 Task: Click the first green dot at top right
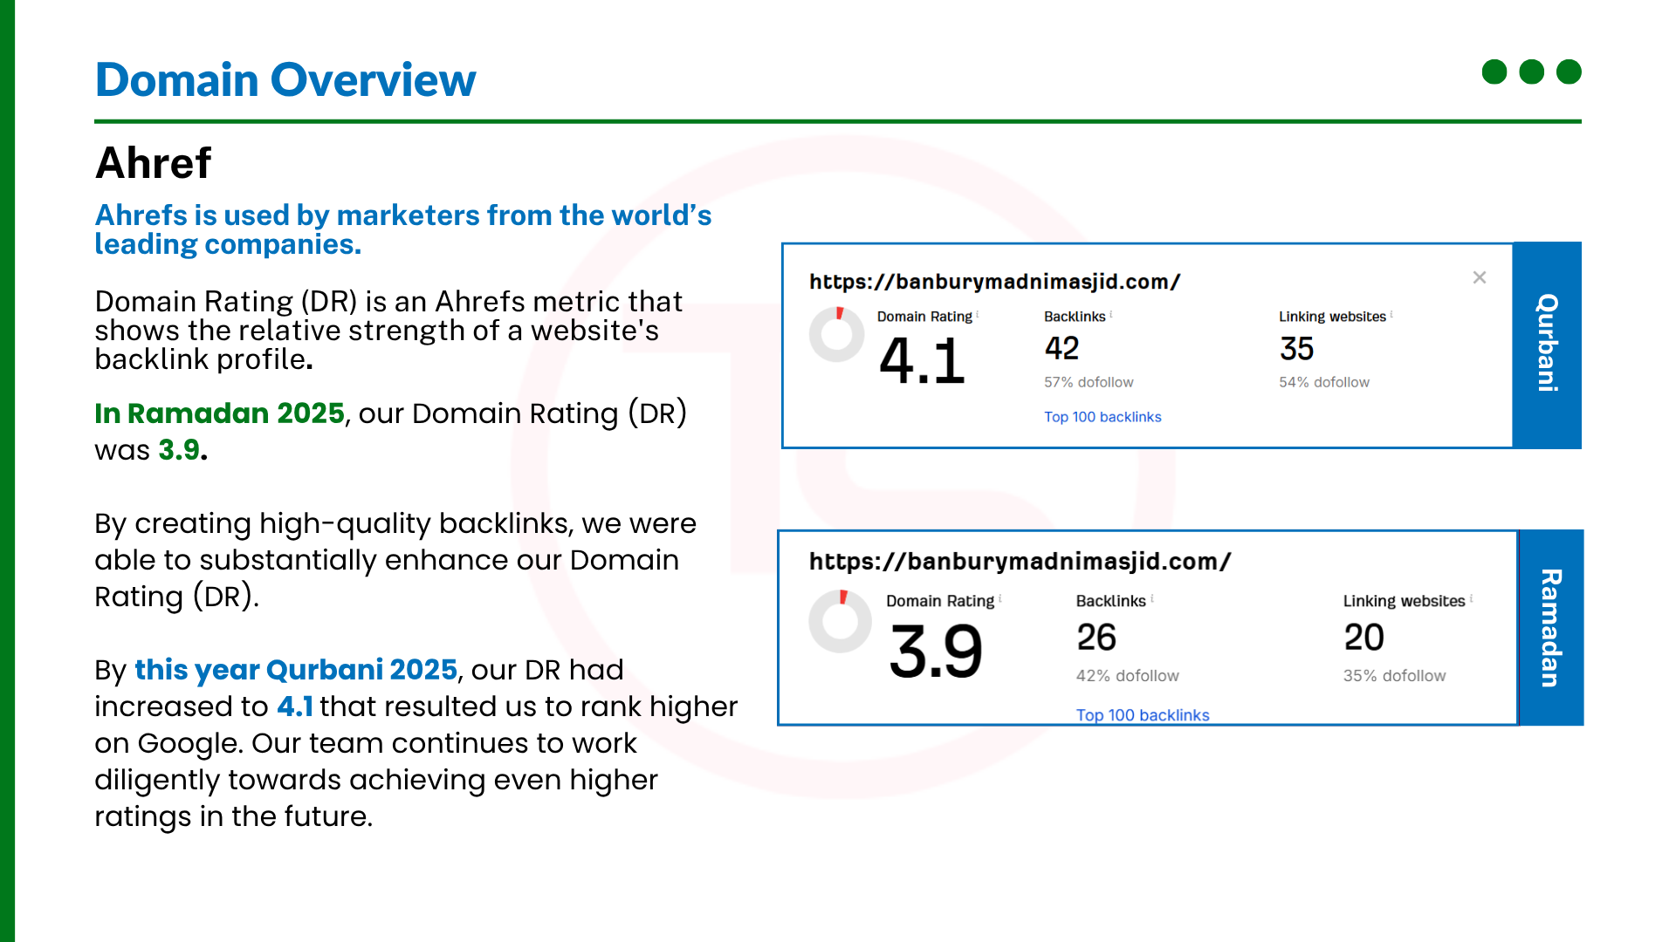pyautogui.click(x=1494, y=72)
